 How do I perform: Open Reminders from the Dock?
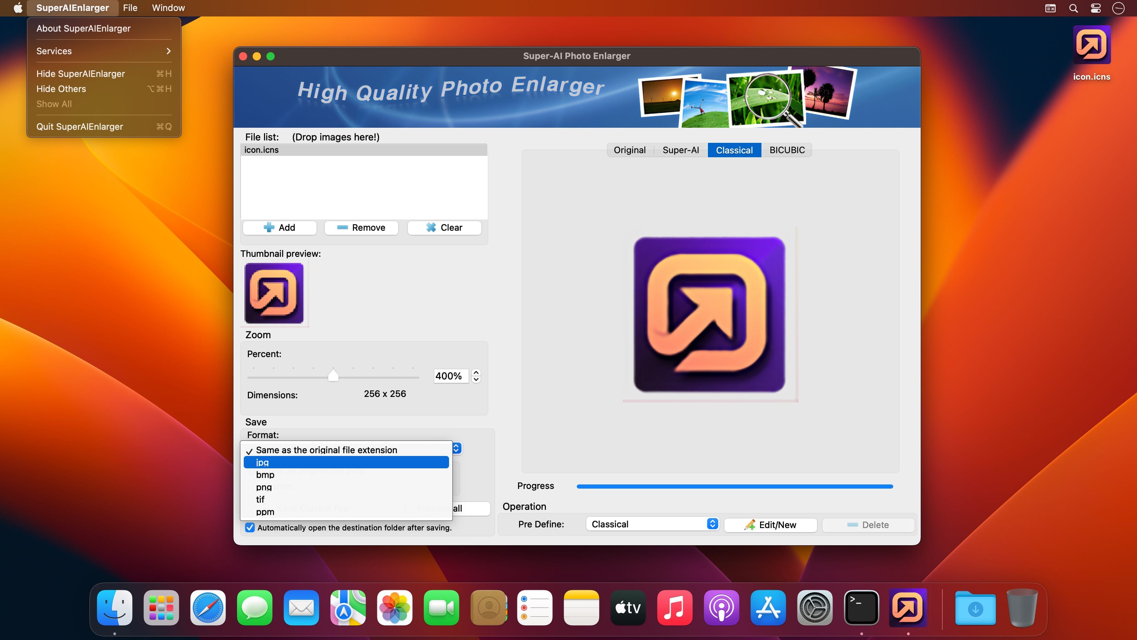pyautogui.click(x=535, y=608)
